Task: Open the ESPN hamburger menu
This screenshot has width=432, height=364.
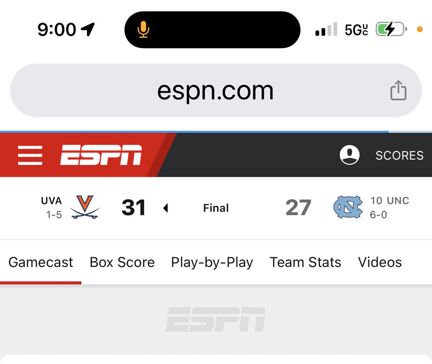Action: point(30,155)
